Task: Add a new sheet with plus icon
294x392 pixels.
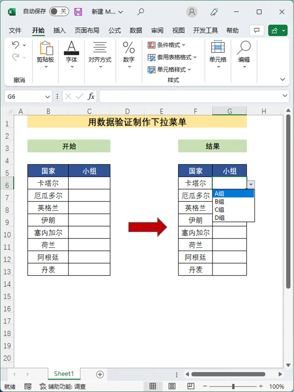Action: click(x=100, y=374)
